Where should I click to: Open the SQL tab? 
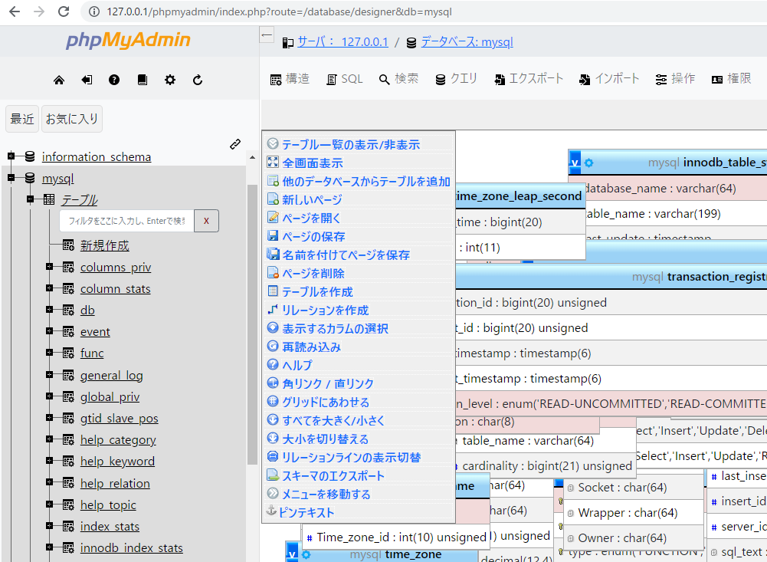tap(345, 79)
